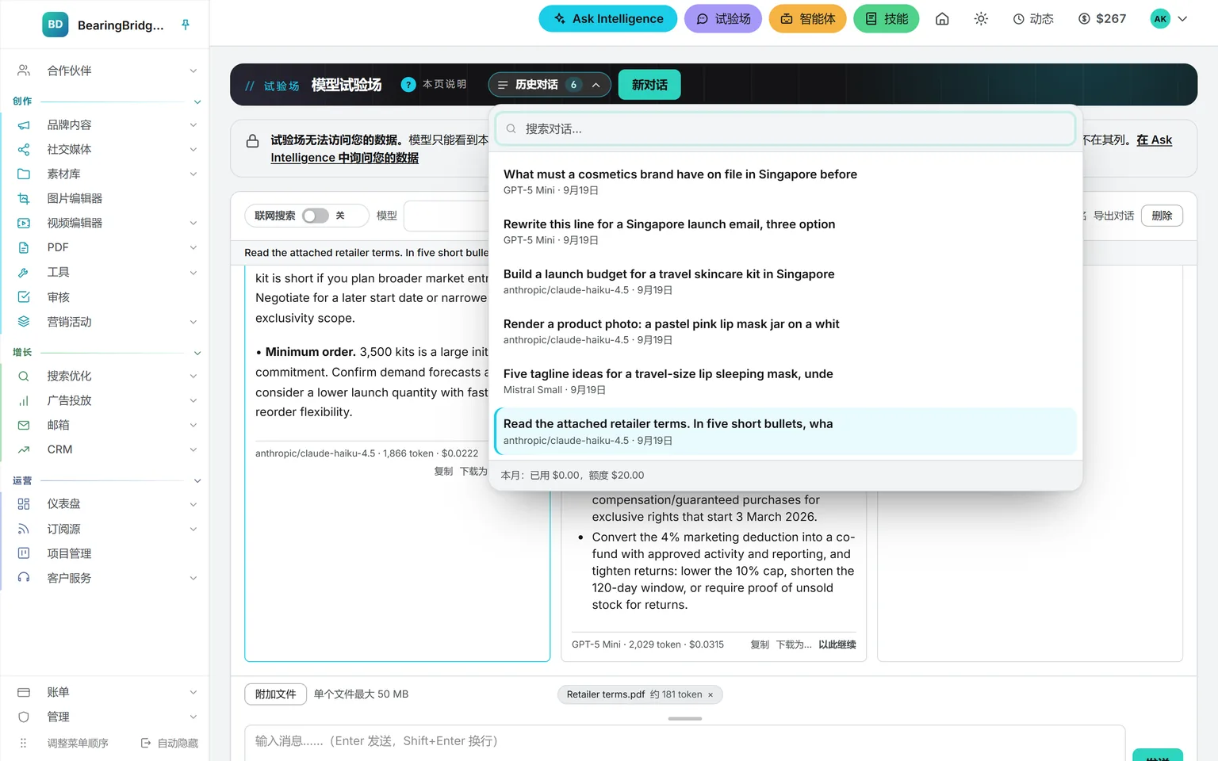
Task: Click the 输入消息 message input box
Action: click(684, 742)
